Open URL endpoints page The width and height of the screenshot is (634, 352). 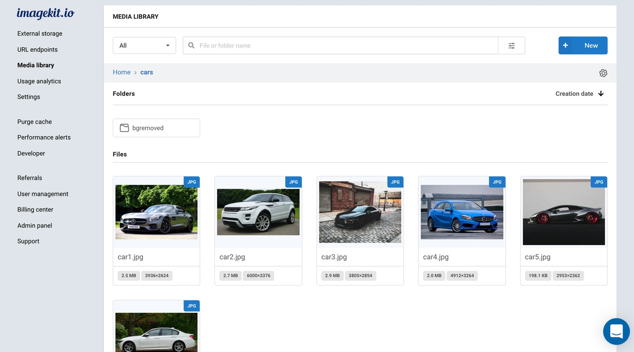(x=37, y=49)
